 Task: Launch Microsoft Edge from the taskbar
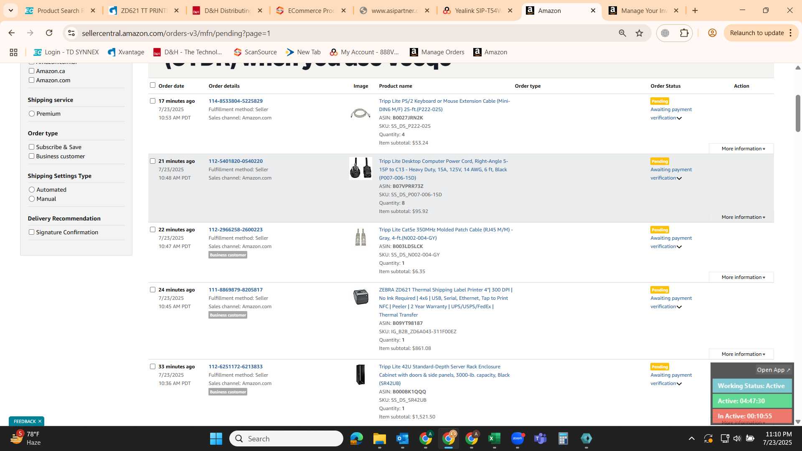tap(356, 438)
